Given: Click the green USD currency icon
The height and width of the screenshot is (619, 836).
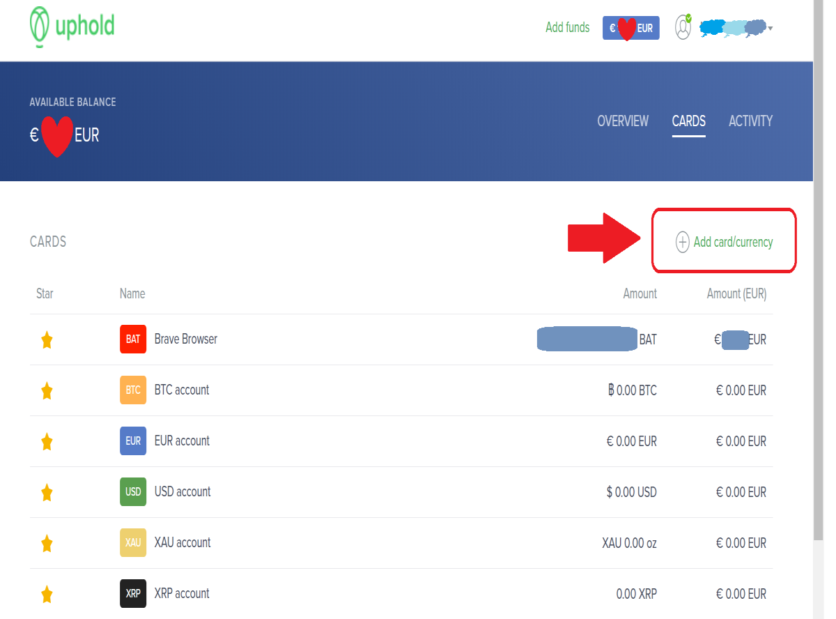Looking at the screenshot, I should pos(133,492).
